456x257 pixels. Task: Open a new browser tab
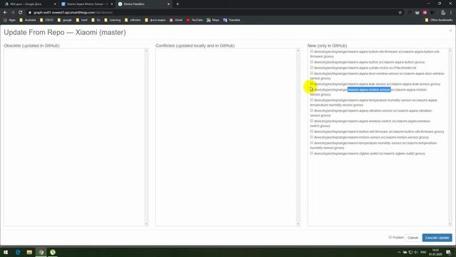[177, 4]
